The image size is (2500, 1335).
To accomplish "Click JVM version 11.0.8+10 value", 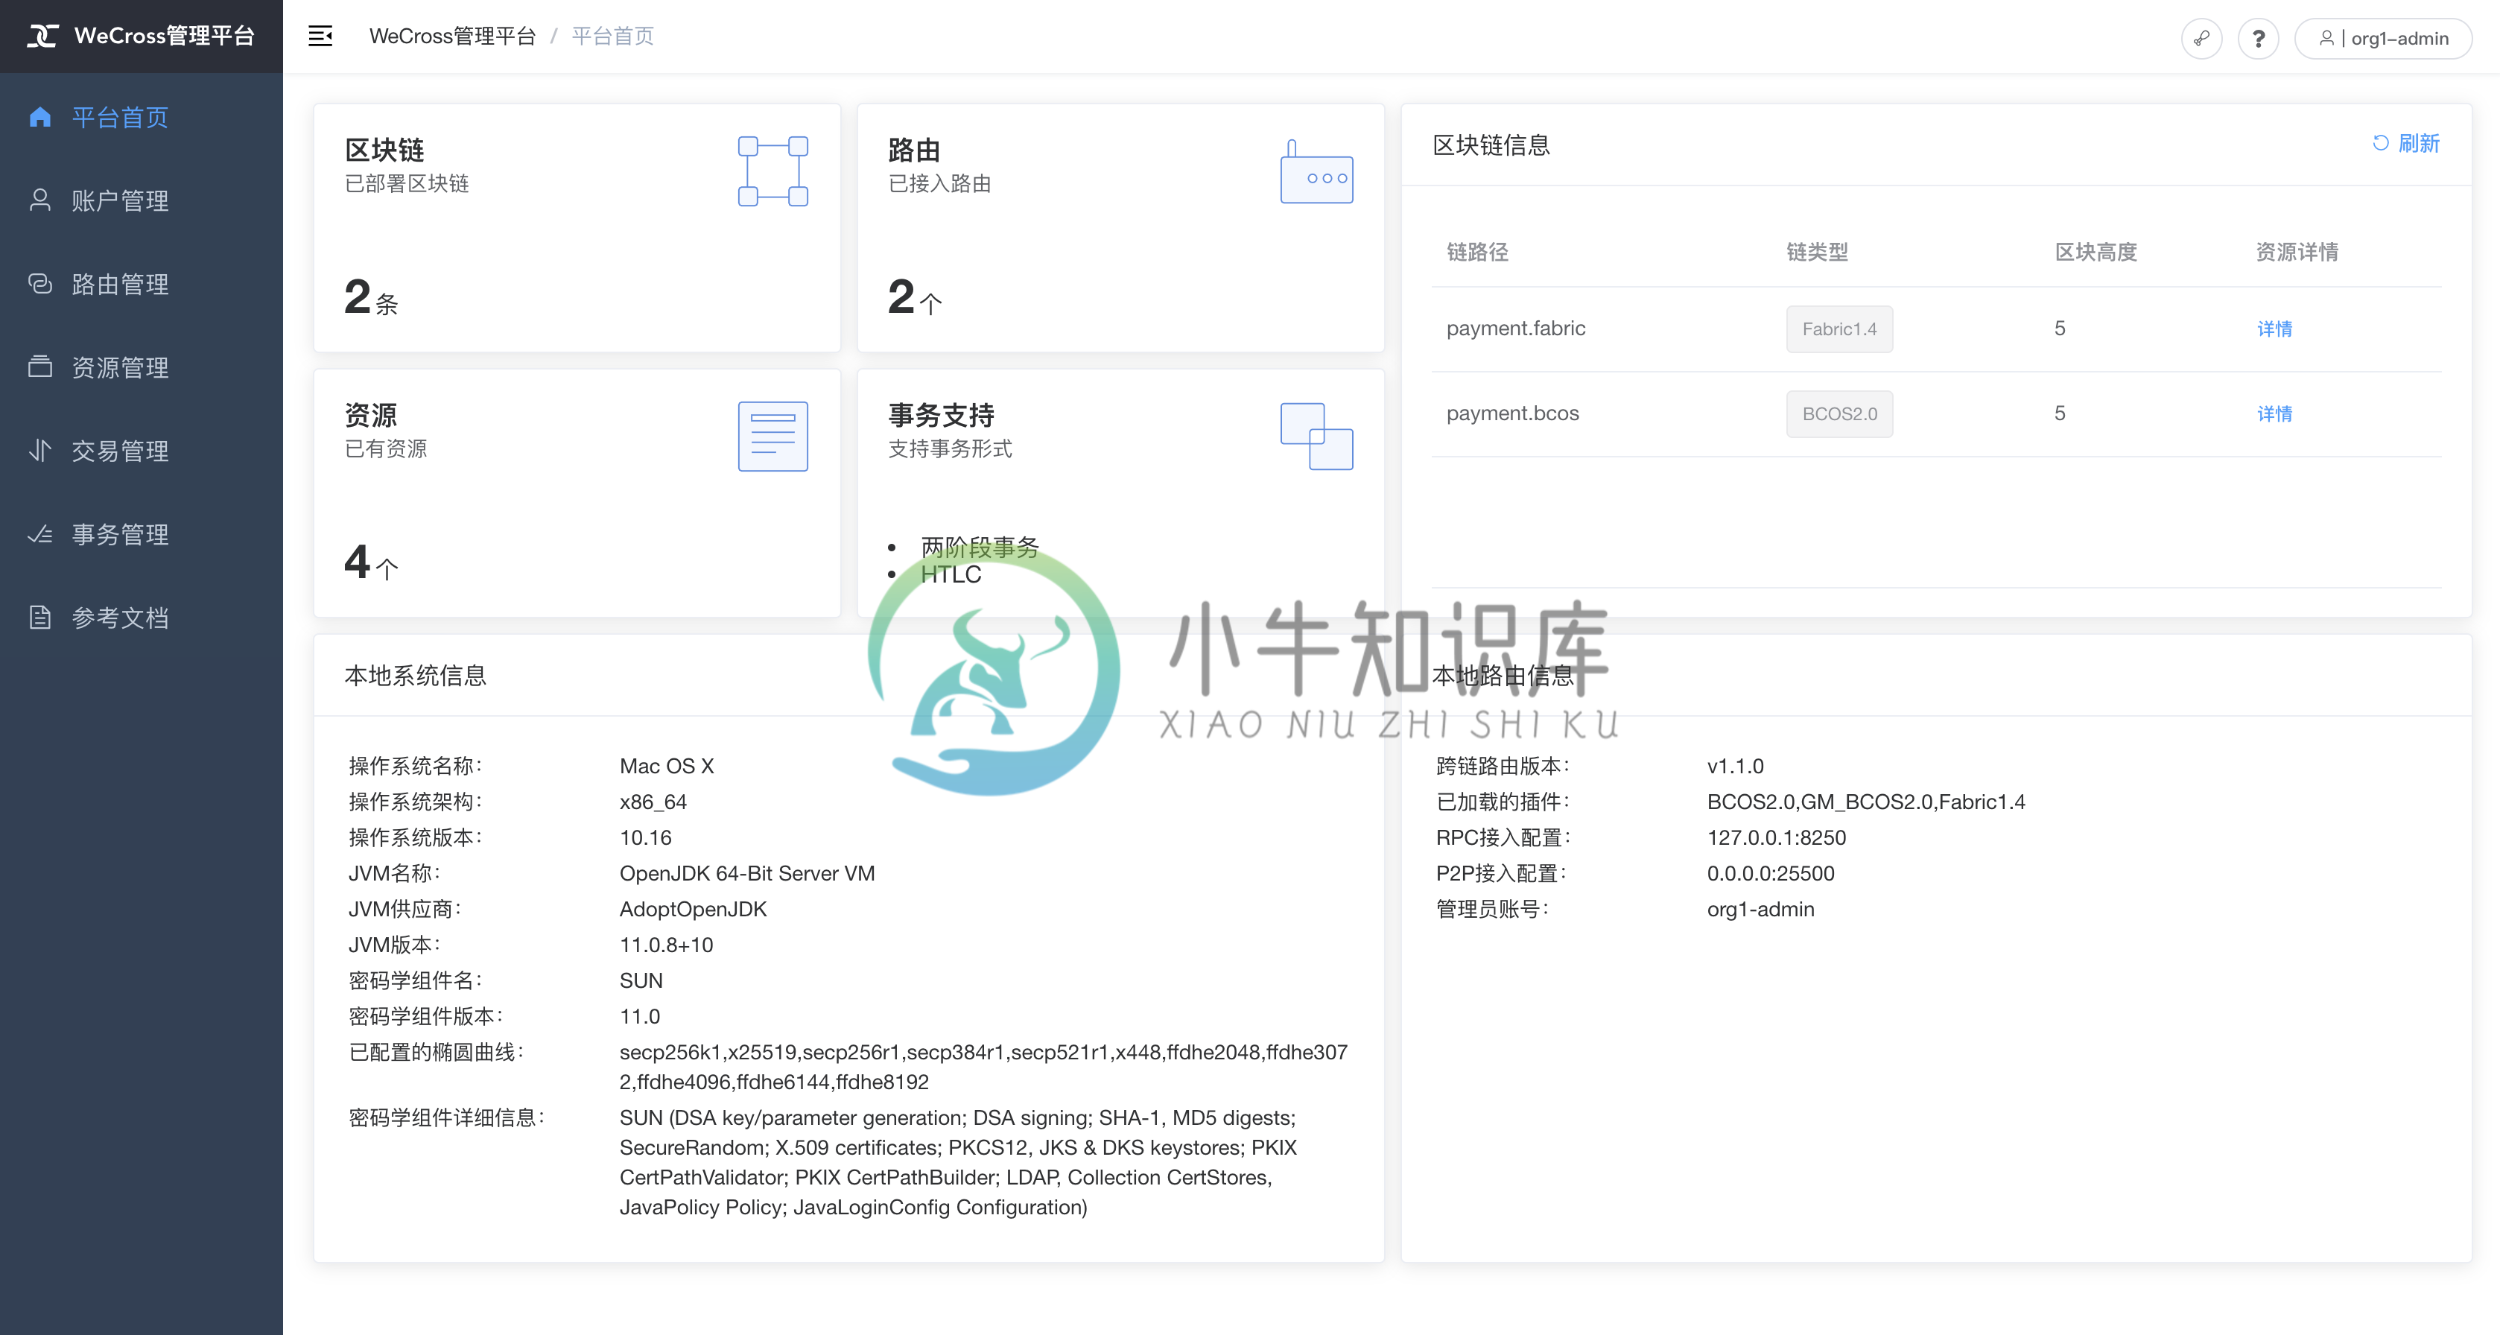I will click(x=667, y=945).
